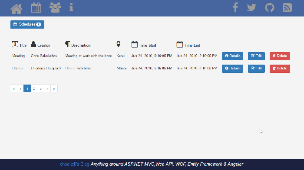View Details of the Coffee schedule
The width and height of the screenshot is (304, 170).
click(x=232, y=69)
